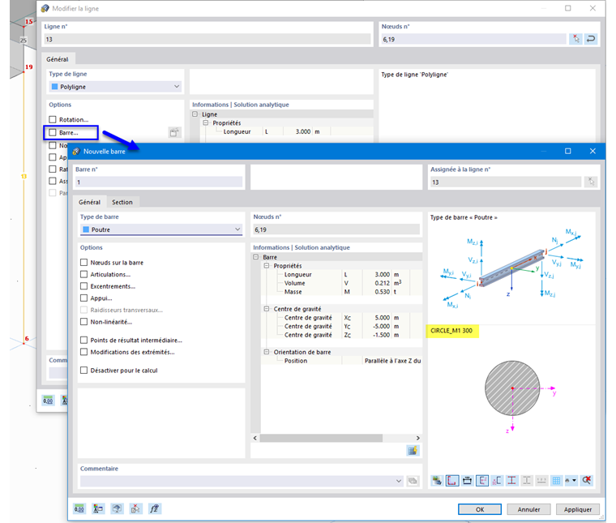Collapse the Ligne node in Modifier la ligne
616x523 pixels.
click(x=195, y=114)
